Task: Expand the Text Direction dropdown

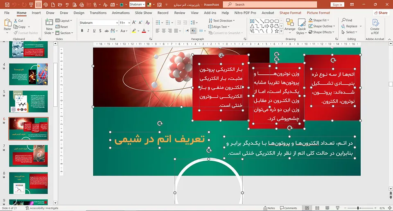Action: click(221, 20)
